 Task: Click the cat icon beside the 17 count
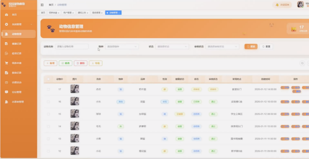[294, 29]
